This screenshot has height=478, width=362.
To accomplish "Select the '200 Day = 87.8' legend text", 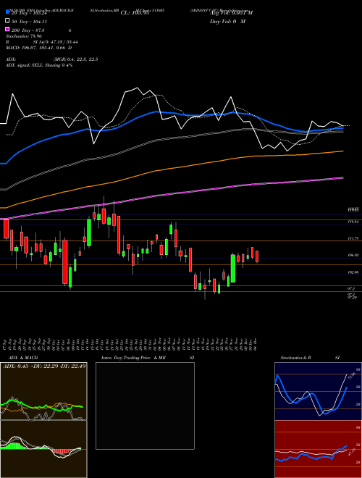I will [x=28, y=30].
